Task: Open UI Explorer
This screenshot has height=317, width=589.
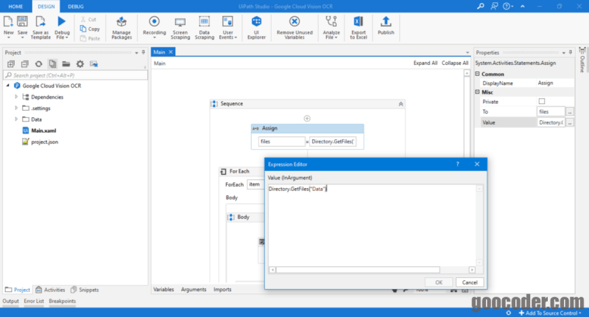Action: click(256, 27)
